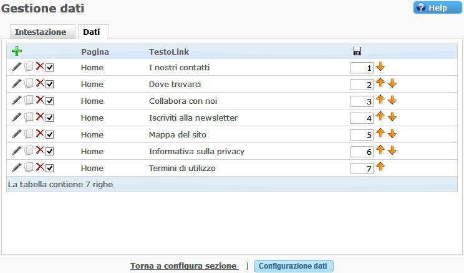Viewport: 464px width, 273px height.
Task: Delete the 'Informativa sulla privacy' row
Action: [39, 150]
